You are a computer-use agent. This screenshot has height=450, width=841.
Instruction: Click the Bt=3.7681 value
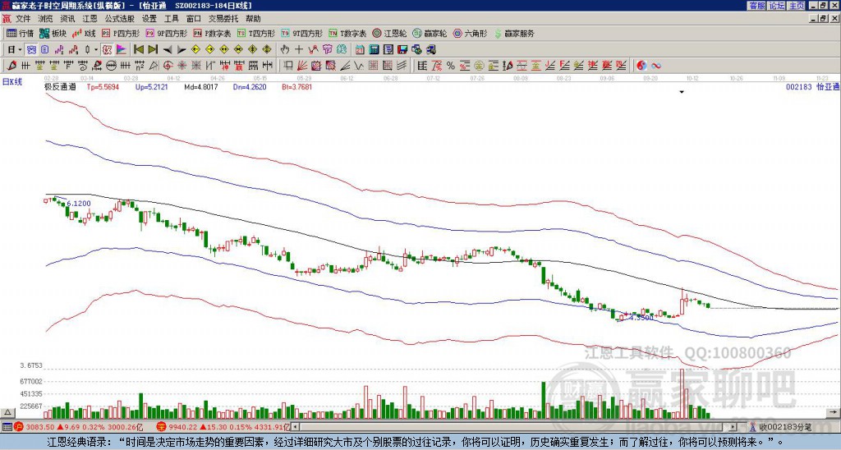pyautogui.click(x=296, y=86)
